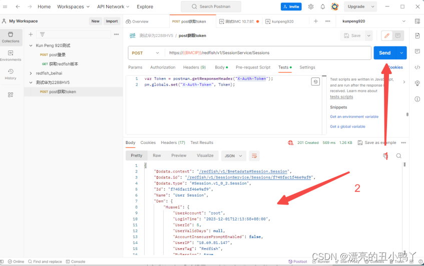The width and height of the screenshot is (424, 266).
Task: Create new collection with plus icon
Action: pyautogui.click(x=31, y=34)
